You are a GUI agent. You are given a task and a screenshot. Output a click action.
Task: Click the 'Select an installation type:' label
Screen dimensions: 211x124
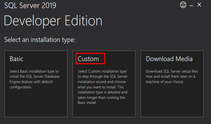click(40, 40)
